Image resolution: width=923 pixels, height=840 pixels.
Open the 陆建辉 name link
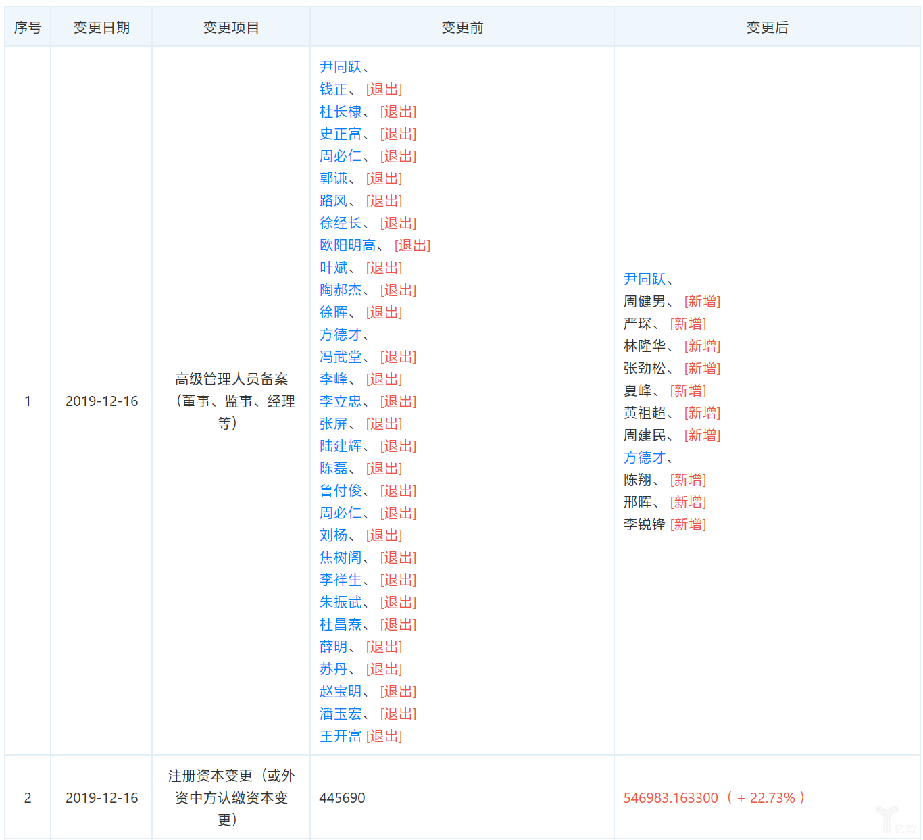[x=341, y=446]
